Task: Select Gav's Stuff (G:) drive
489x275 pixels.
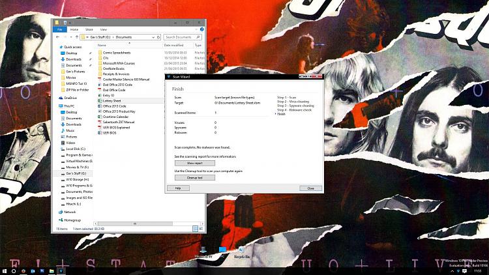Action: click(76, 173)
